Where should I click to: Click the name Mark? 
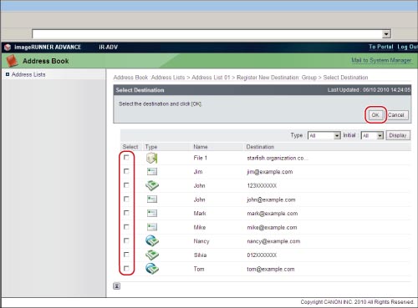pyautogui.click(x=200, y=214)
